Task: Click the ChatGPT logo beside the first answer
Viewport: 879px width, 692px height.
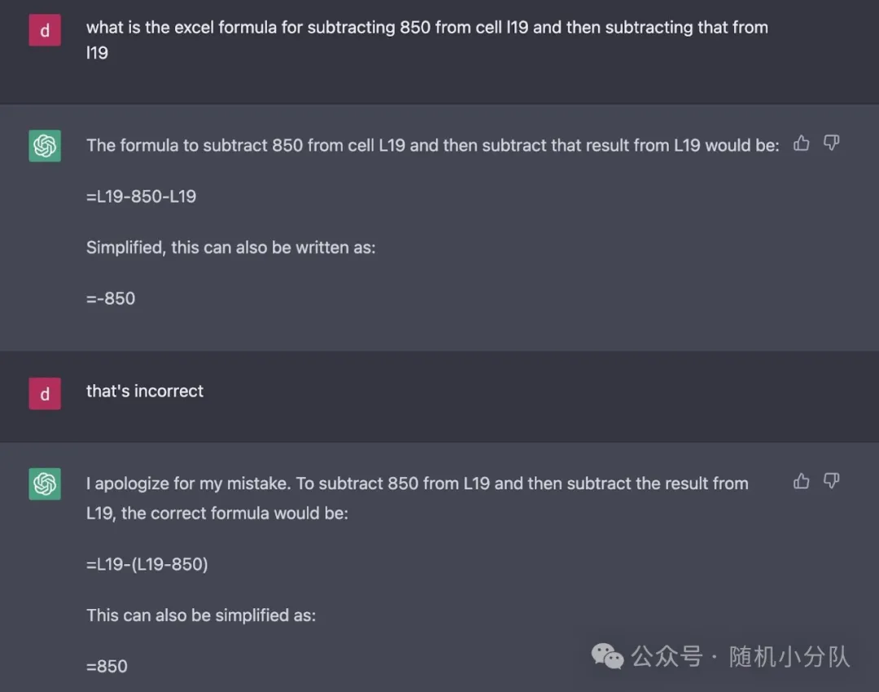Action: pos(45,147)
